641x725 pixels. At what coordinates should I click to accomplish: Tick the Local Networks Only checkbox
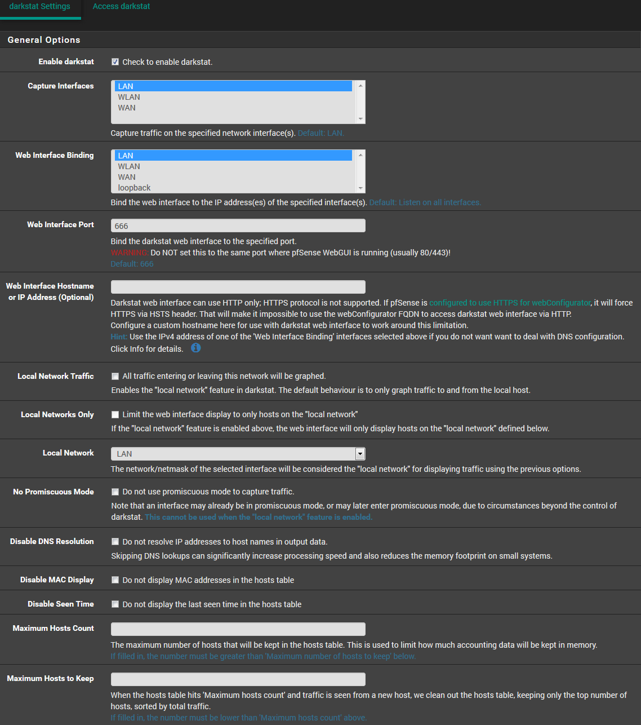coord(115,414)
